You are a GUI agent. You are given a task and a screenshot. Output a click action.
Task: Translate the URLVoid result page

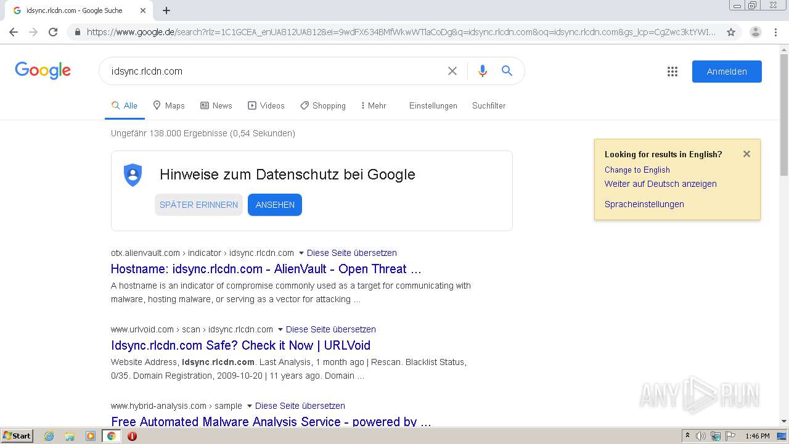pos(331,329)
